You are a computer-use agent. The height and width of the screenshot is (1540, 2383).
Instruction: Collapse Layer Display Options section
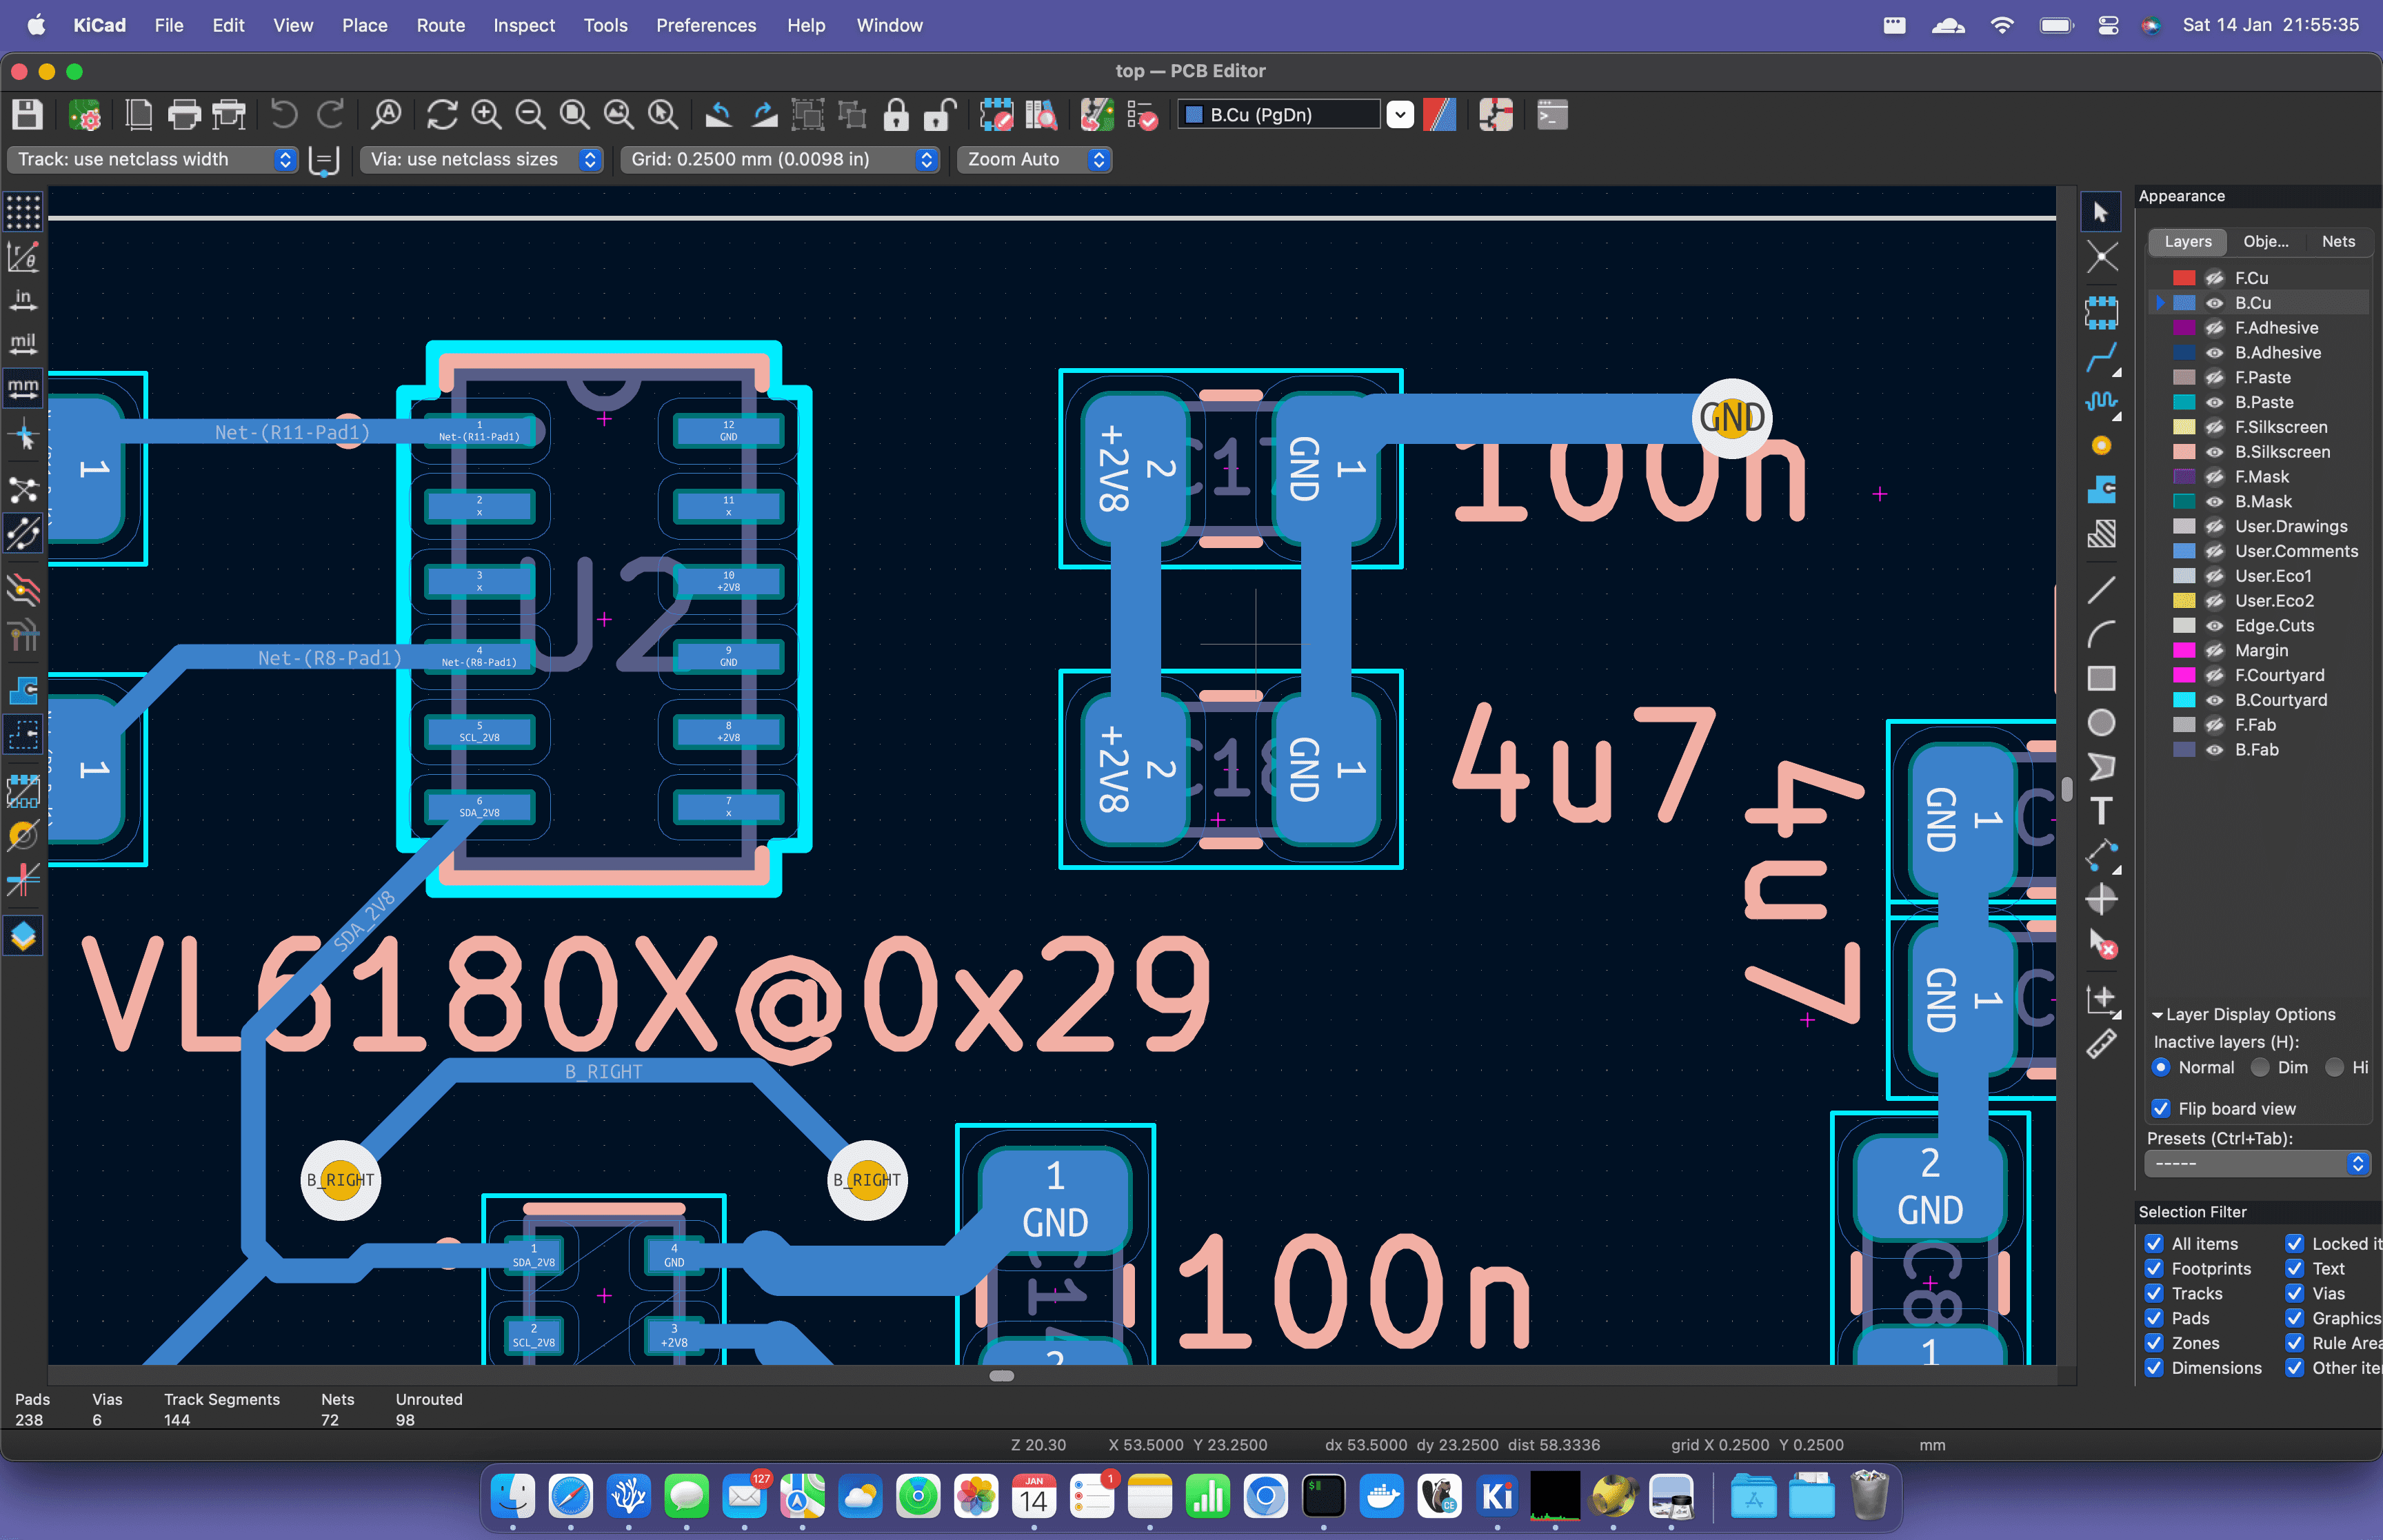[x=2157, y=1015]
